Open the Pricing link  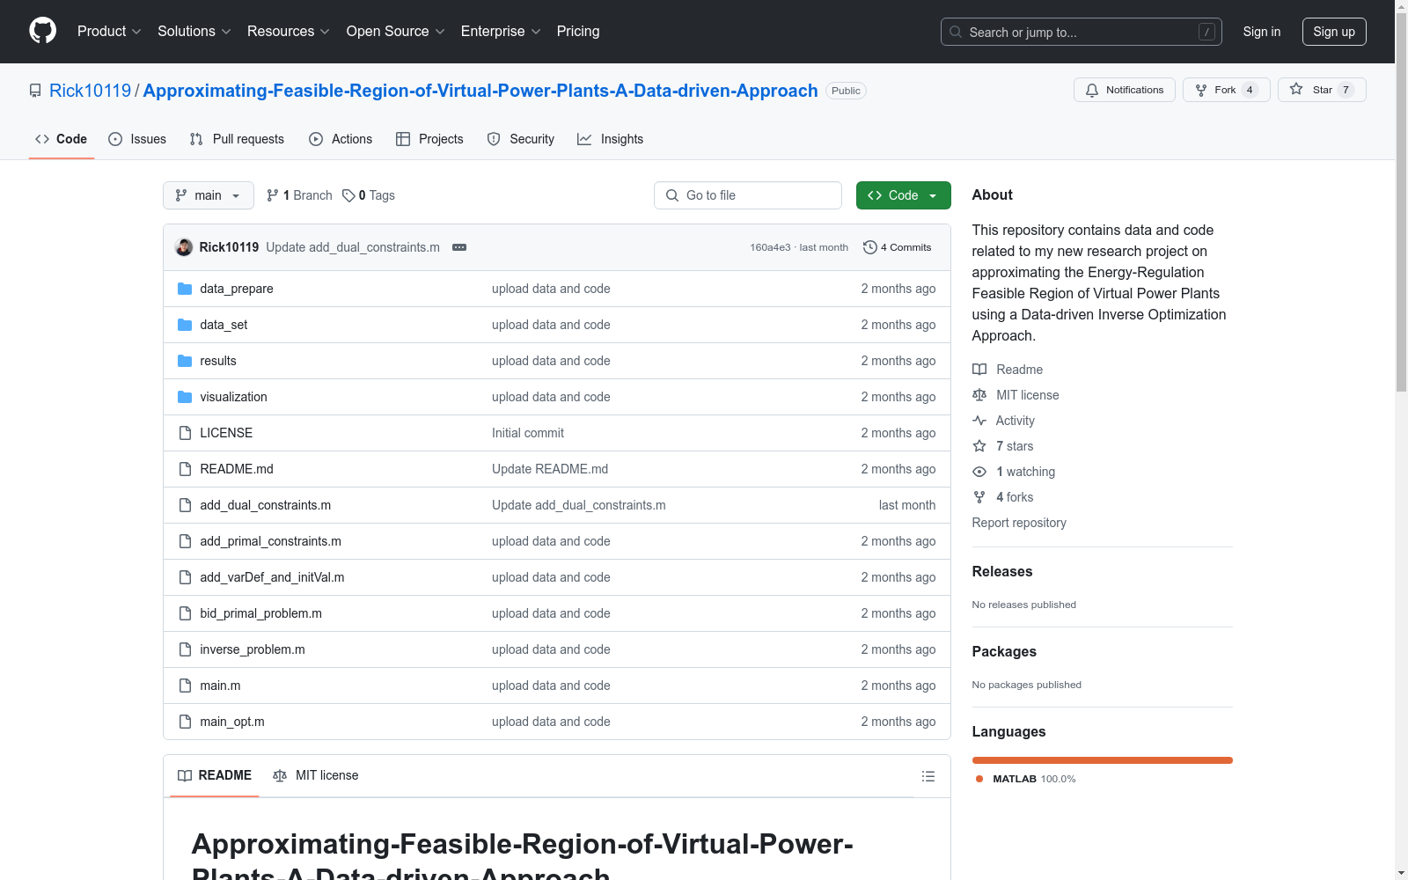pos(578,32)
